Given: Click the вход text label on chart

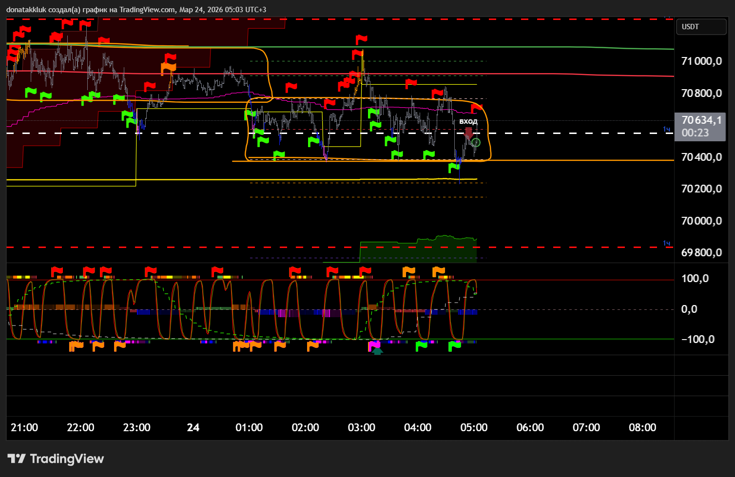Looking at the screenshot, I should (468, 121).
